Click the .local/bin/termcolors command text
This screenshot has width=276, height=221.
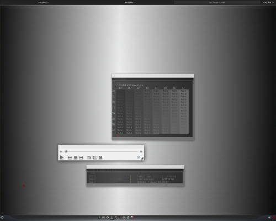click(130, 85)
